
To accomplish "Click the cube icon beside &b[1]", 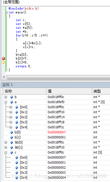I will [12, 147].
